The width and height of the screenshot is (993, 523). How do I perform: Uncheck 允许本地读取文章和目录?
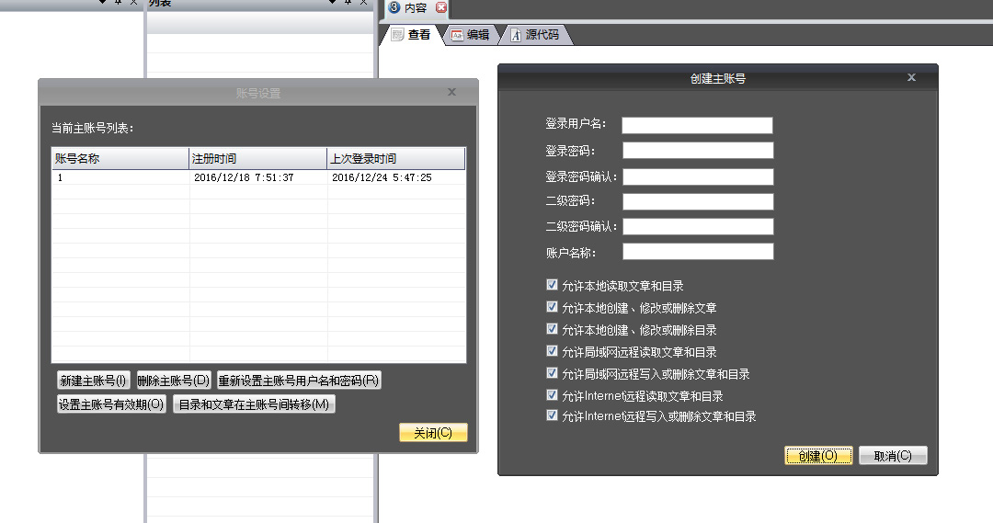click(x=552, y=285)
